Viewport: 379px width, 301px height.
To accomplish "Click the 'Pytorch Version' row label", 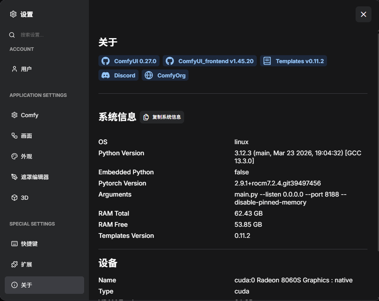I will click(122, 183).
